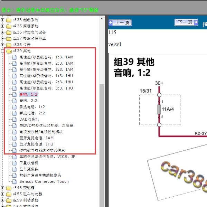Open 高性能/尊贵级音响, 1:3, IAM diagram

[x=46, y=57]
